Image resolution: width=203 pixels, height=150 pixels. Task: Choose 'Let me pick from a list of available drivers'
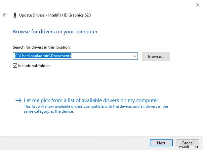tap(91, 100)
